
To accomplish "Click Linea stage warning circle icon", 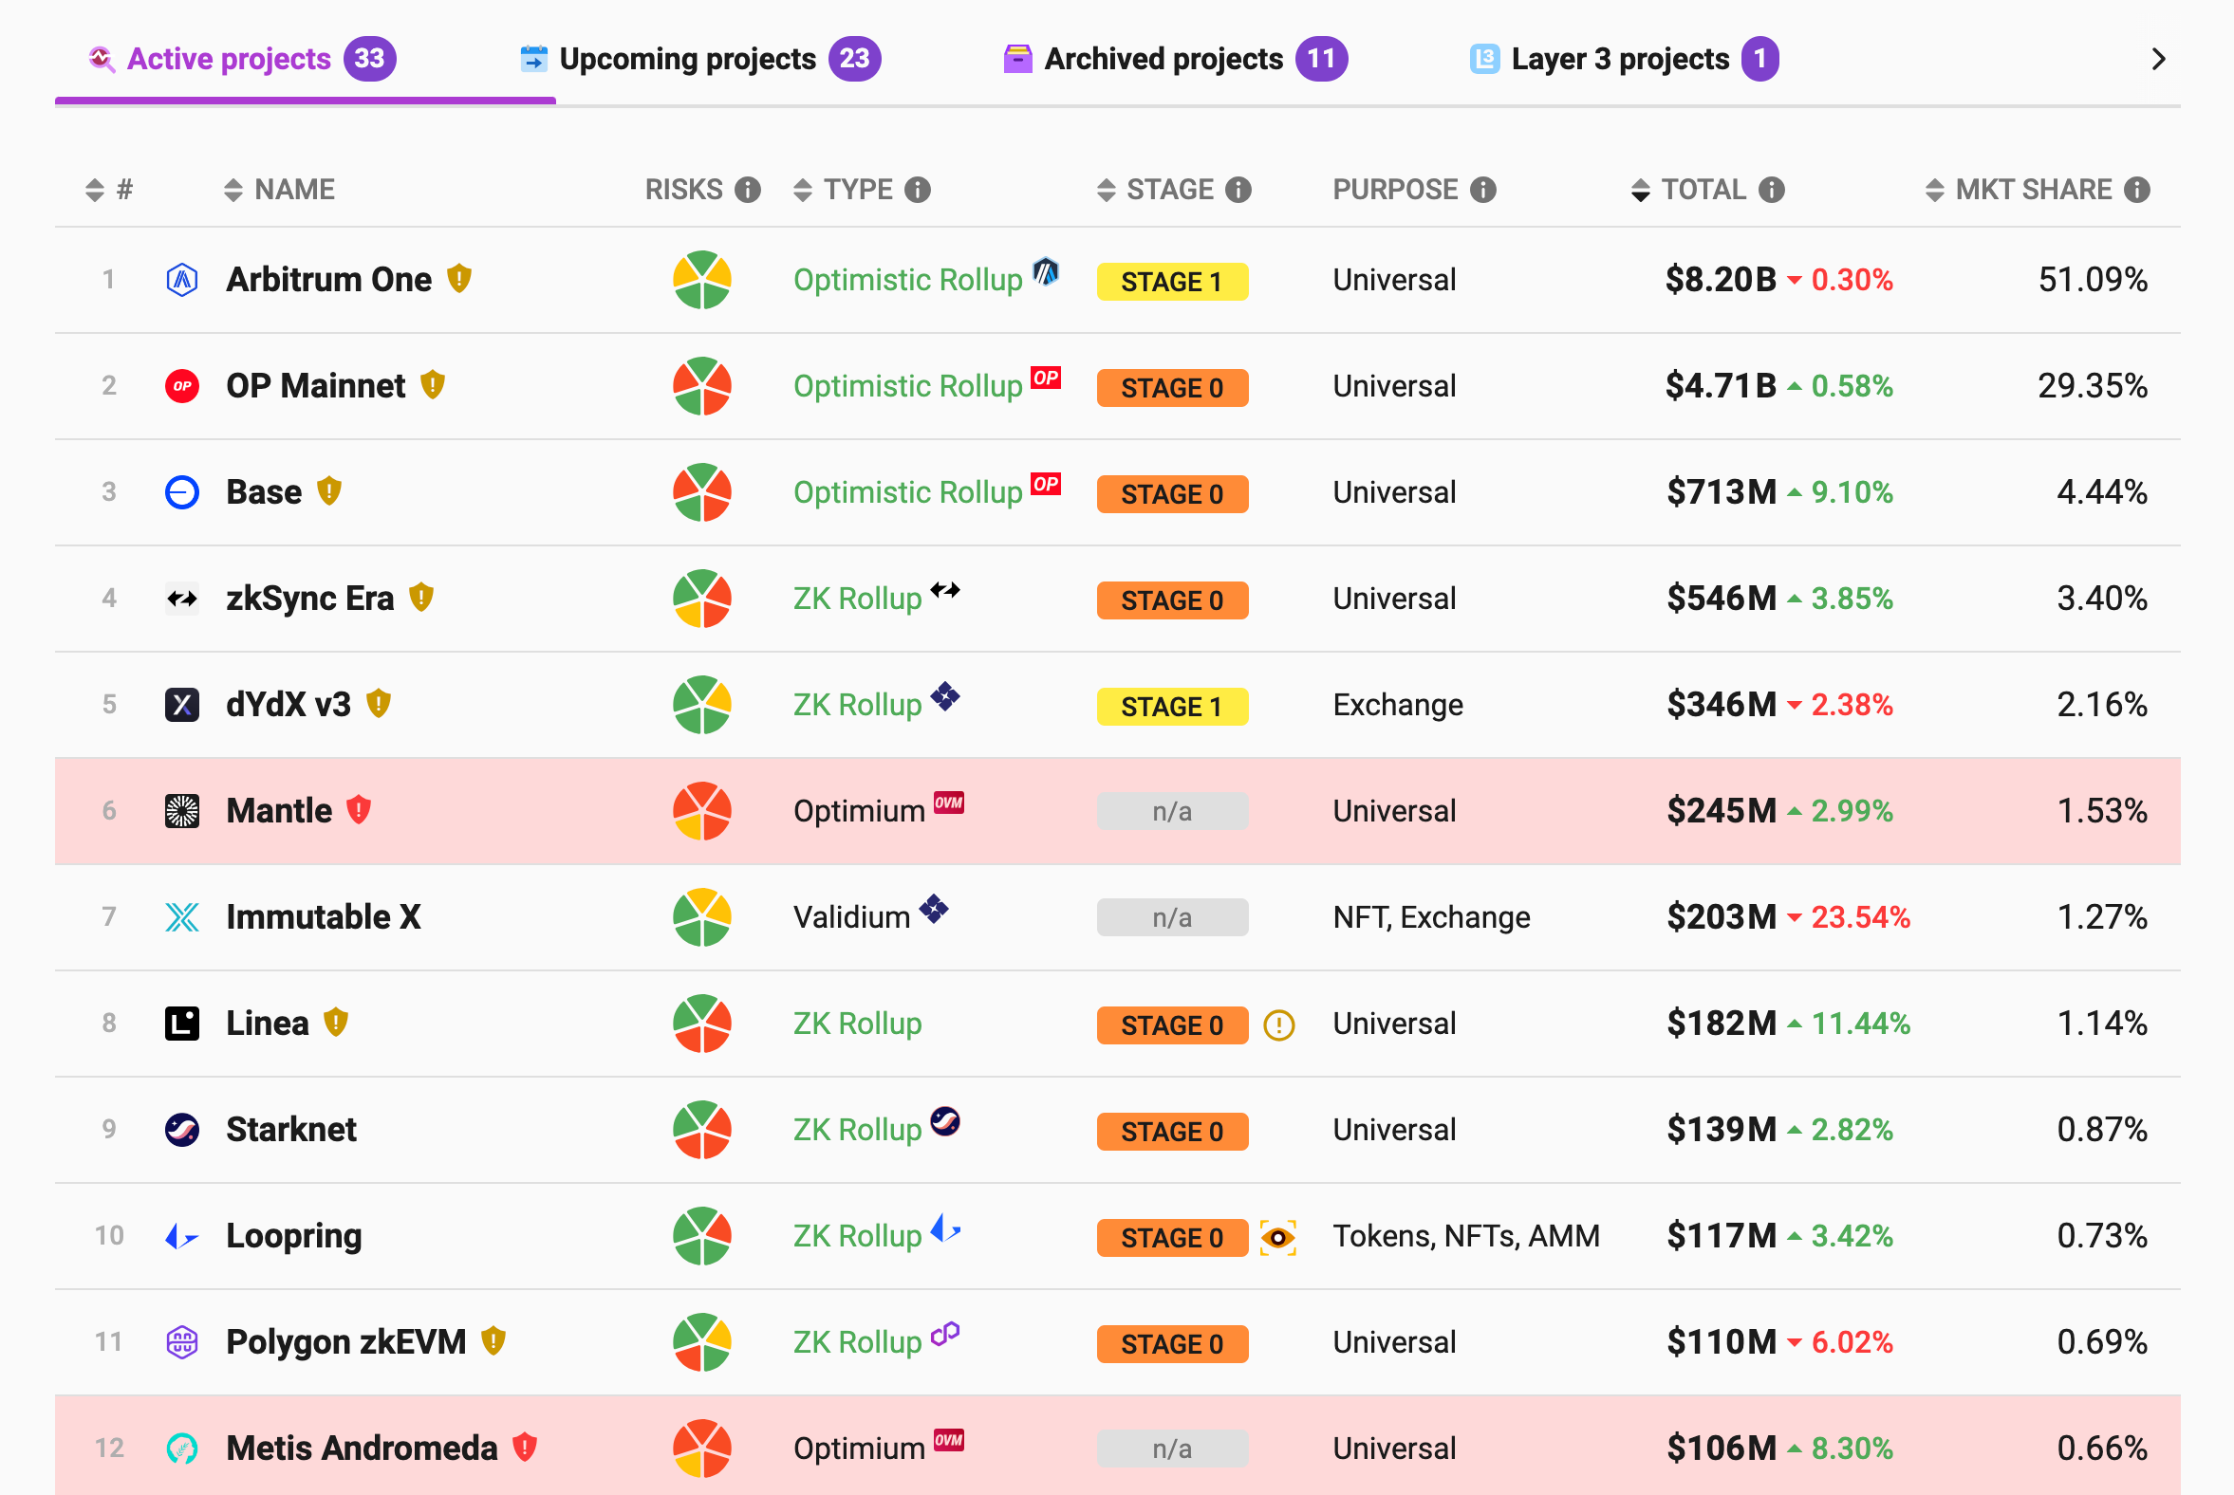I will (x=1278, y=1024).
